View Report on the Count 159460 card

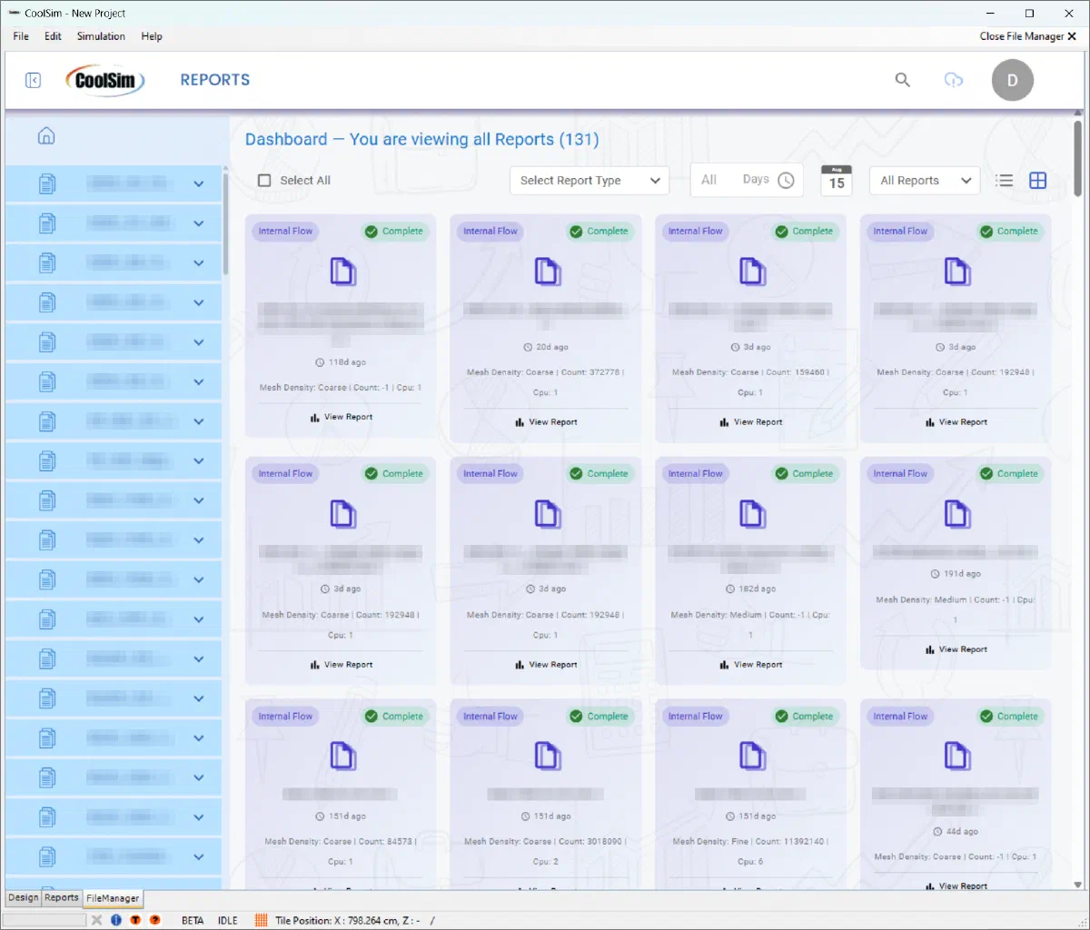751,422
